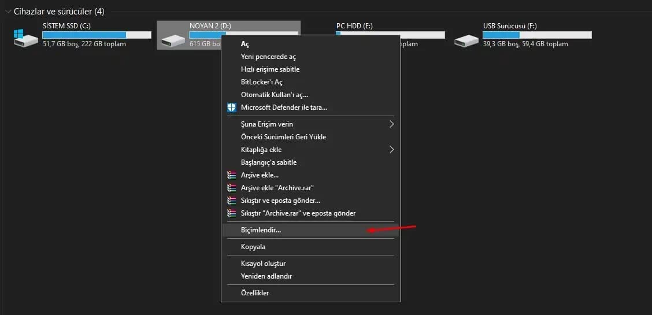
Task: Select Aç at the top of menu
Action: 245,44
